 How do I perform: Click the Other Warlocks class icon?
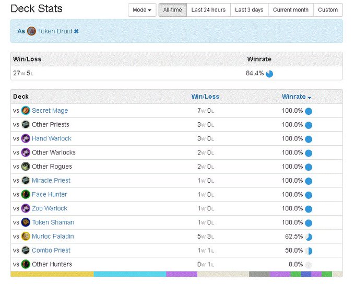26,152
